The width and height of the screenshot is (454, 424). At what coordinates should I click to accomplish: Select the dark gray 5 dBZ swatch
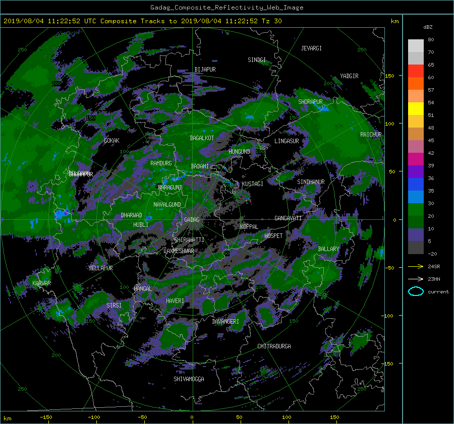click(x=416, y=248)
